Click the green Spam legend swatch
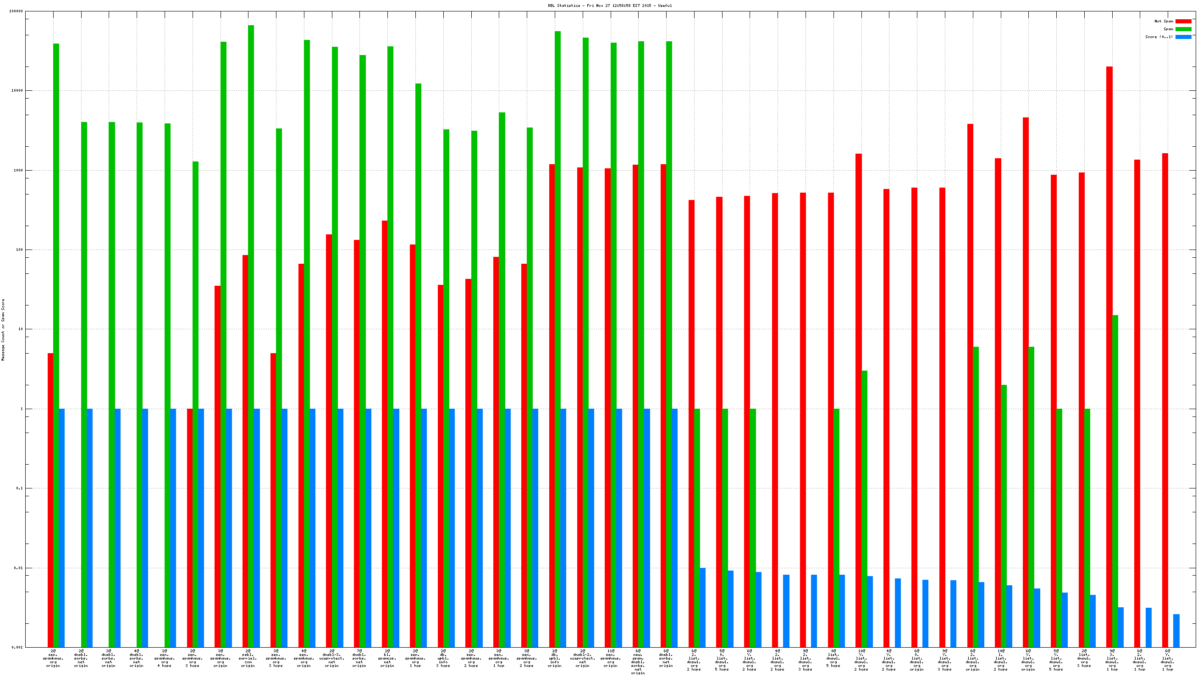This screenshot has height=677, width=1203. pyautogui.click(x=1183, y=29)
